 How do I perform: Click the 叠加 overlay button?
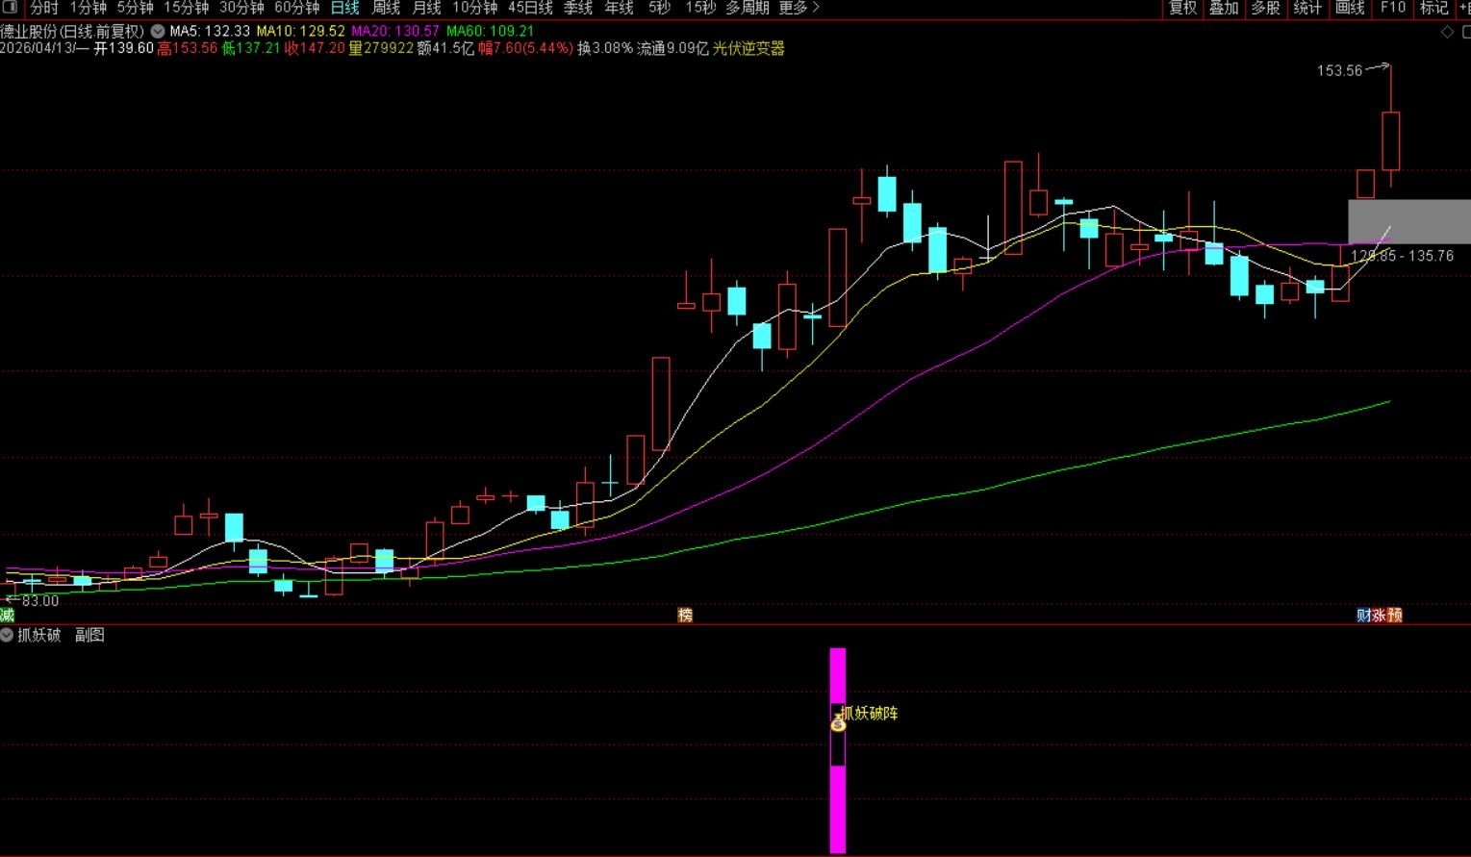click(1225, 8)
